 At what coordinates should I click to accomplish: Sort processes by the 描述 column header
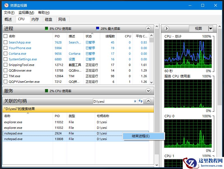coord(75,36)
